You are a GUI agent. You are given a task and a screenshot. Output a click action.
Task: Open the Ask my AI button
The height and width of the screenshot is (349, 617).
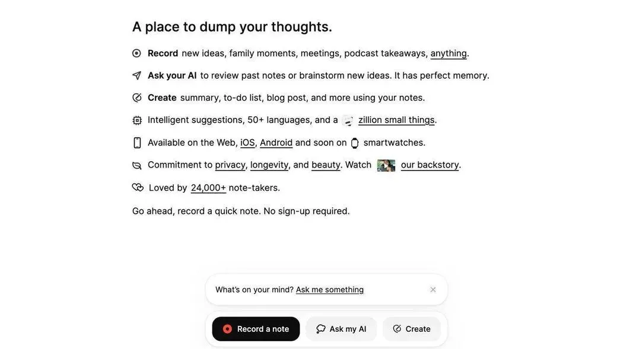pyautogui.click(x=341, y=329)
